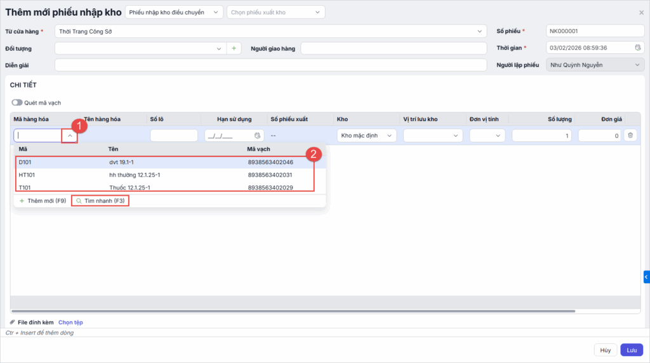Open the Phiếu nhập kho điều chuyển dropdown
Viewport: 650px width, 363px height.
tap(175, 12)
